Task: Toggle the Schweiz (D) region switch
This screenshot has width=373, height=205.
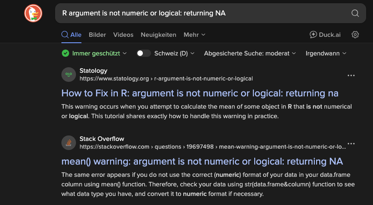Action: [x=144, y=53]
